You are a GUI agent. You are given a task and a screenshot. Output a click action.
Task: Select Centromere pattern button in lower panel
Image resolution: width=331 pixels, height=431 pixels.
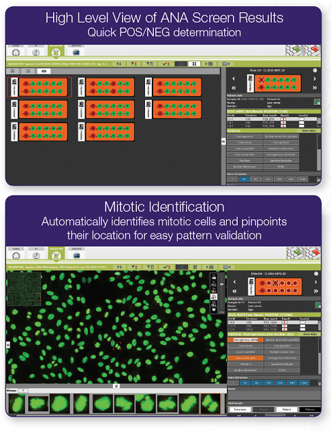click(x=245, y=346)
